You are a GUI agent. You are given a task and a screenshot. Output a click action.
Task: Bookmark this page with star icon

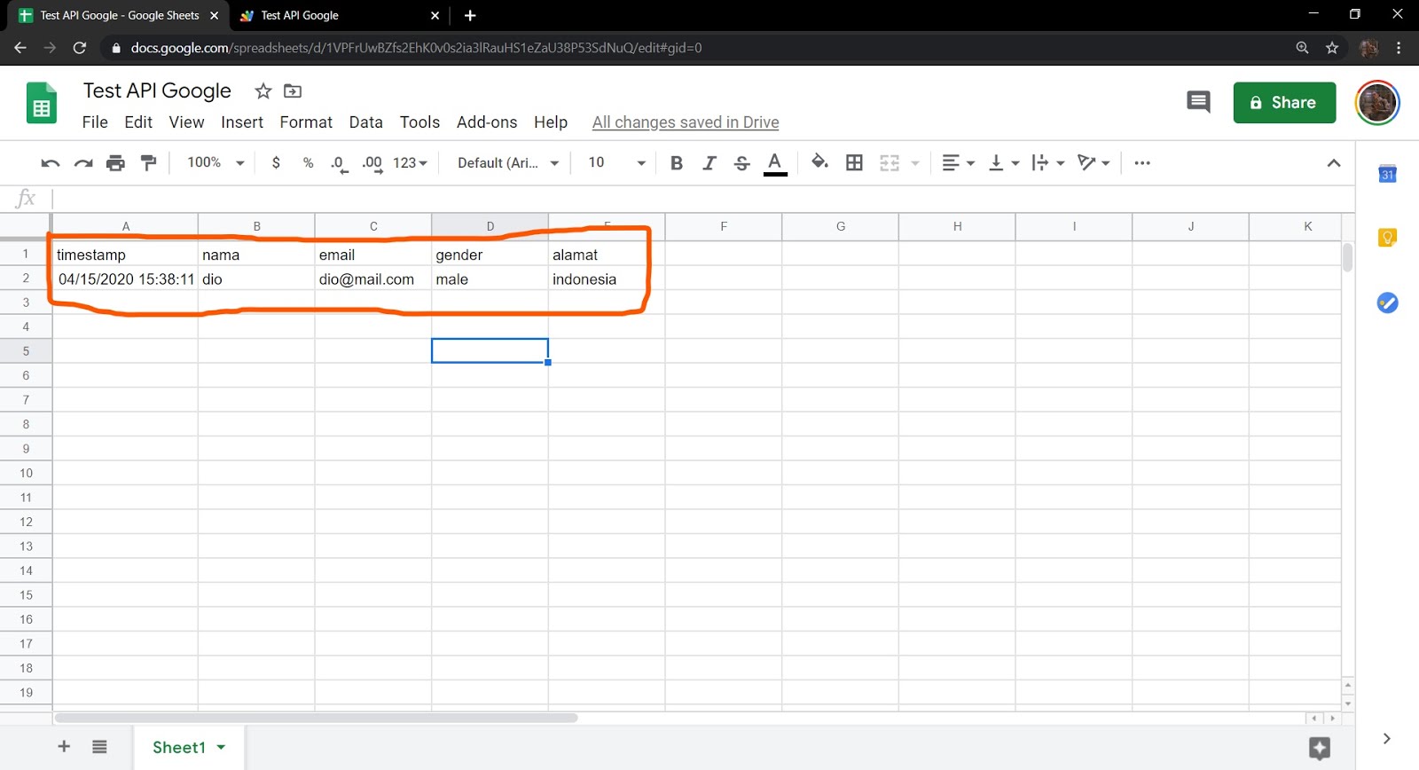click(1331, 48)
